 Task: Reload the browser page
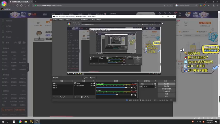pos(18,6)
